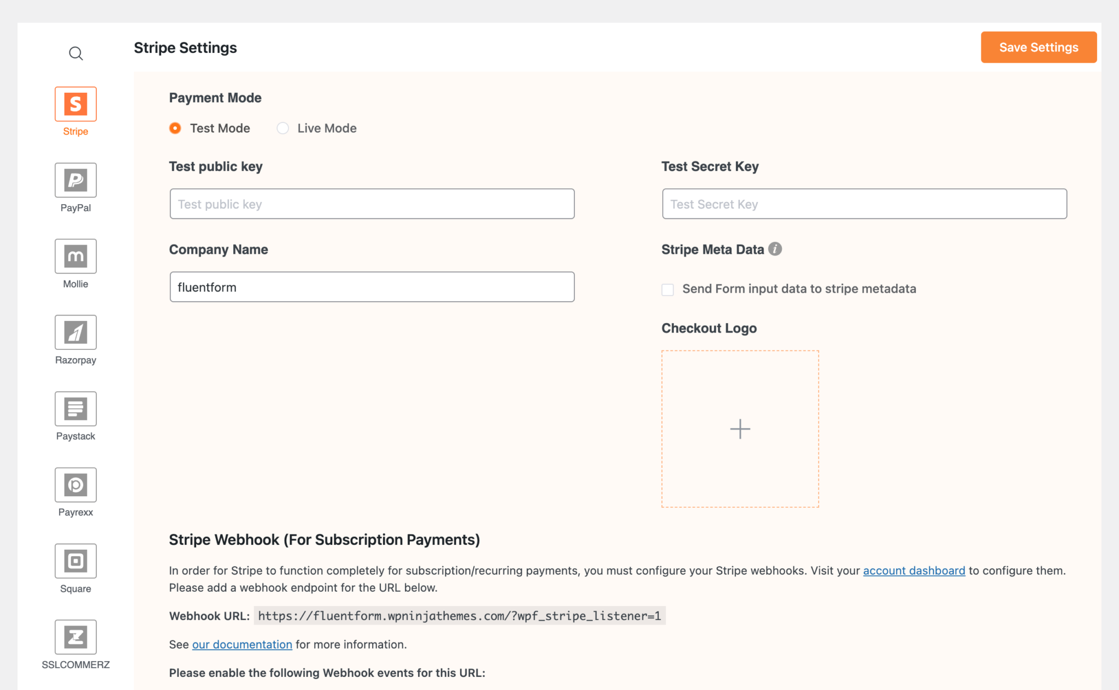The width and height of the screenshot is (1119, 690).
Task: Open the PayPal payment settings icon
Action: (x=75, y=180)
